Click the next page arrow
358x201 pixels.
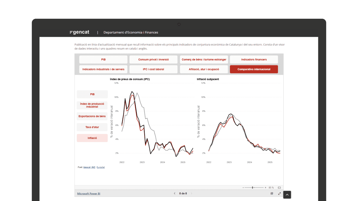(192, 193)
